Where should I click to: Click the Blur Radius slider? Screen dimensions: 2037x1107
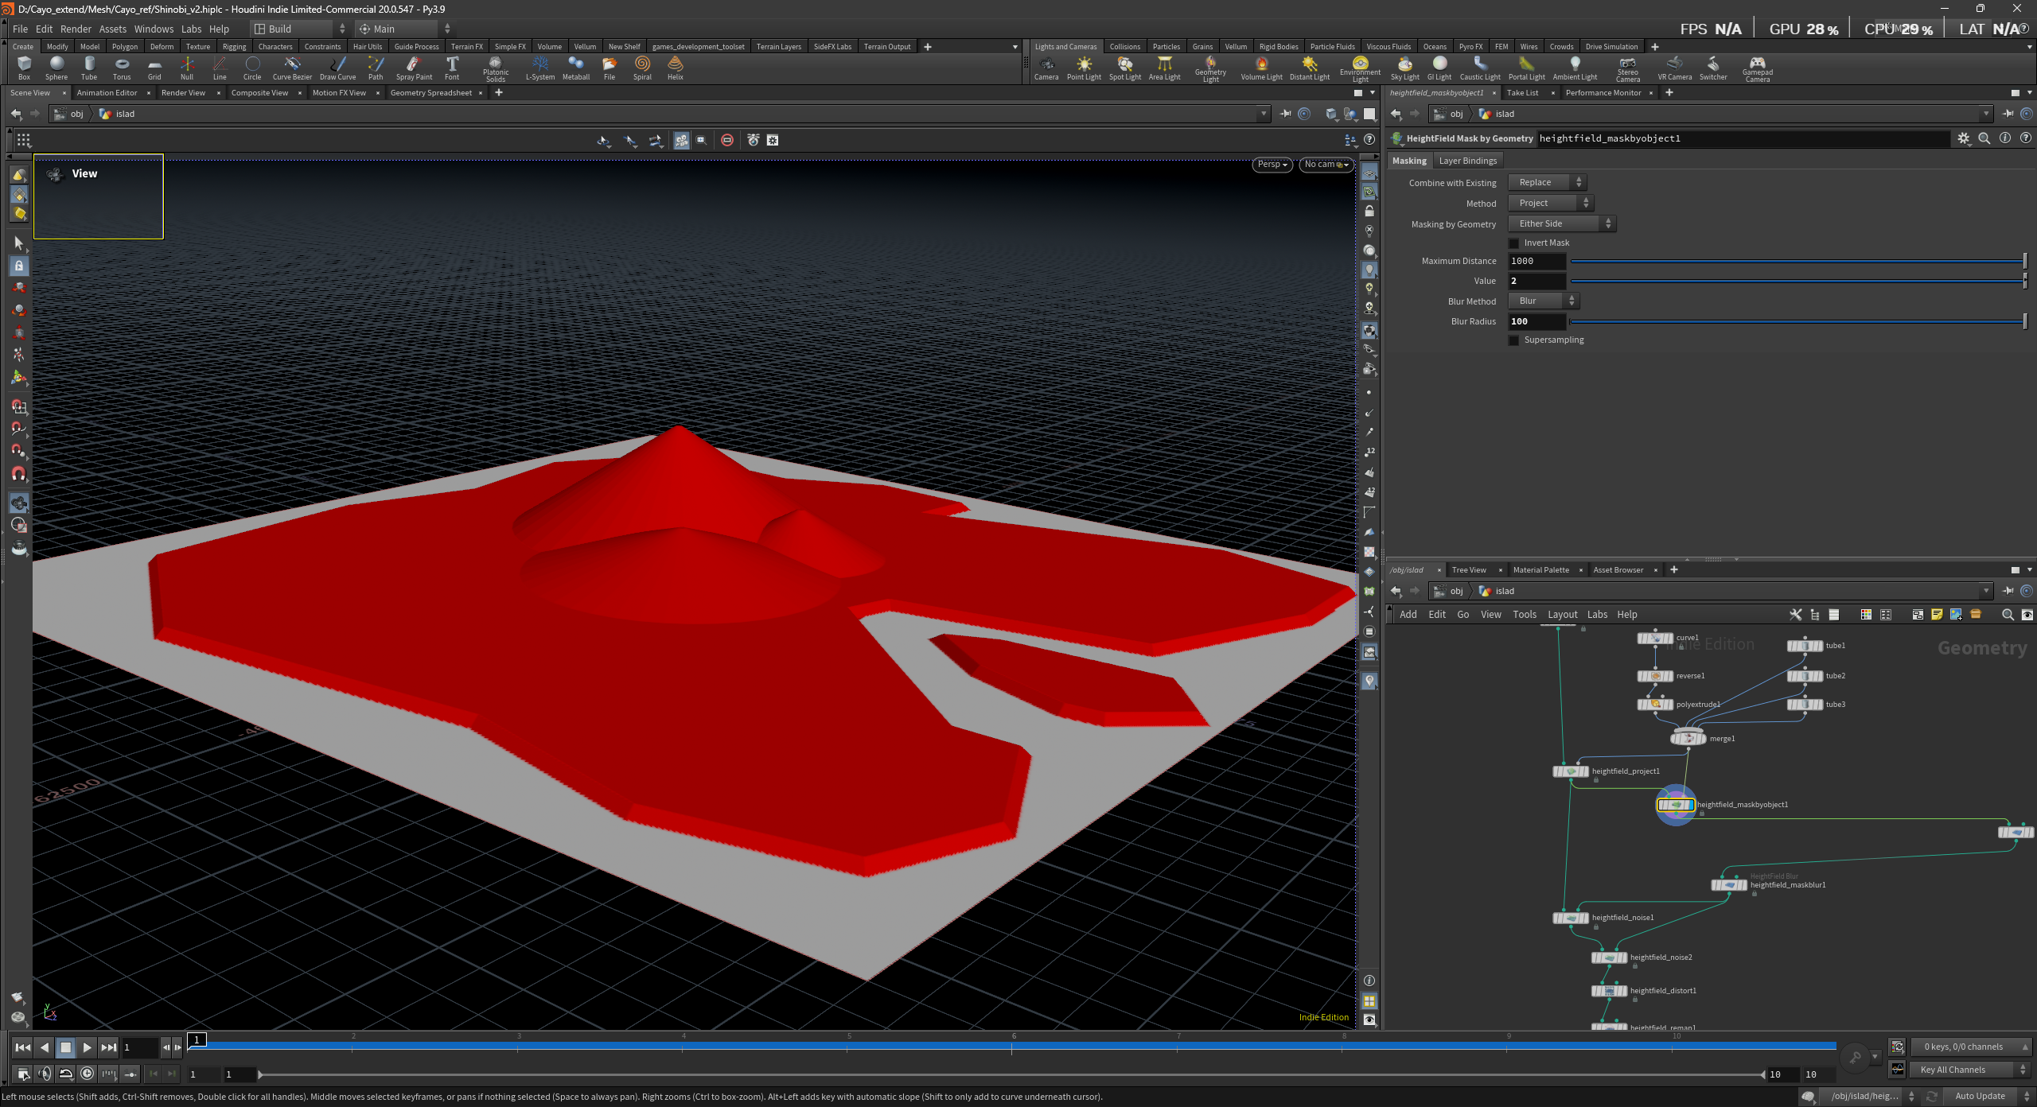click(1798, 321)
